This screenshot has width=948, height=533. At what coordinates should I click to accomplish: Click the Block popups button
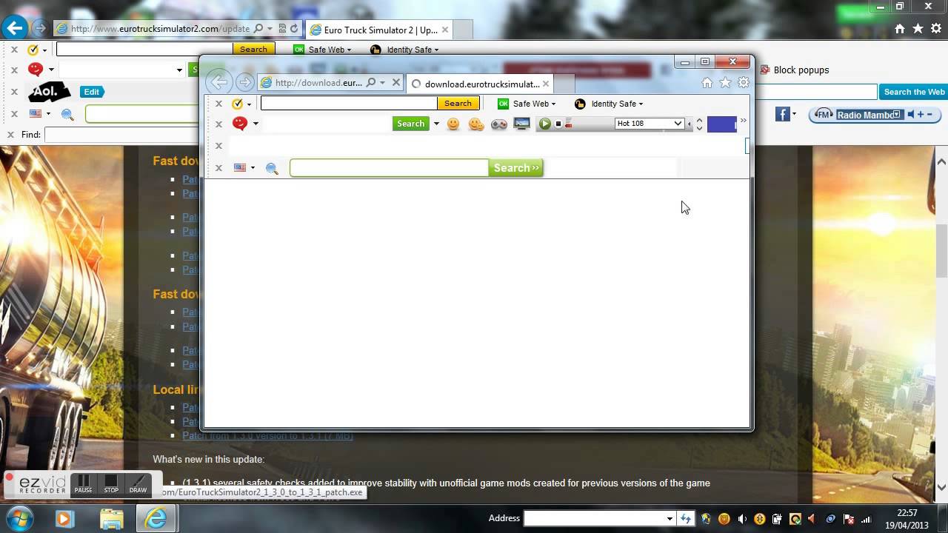pyautogui.click(x=793, y=70)
